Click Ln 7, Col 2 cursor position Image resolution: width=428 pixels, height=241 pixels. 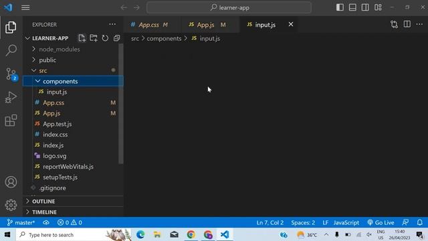[270, 223]
